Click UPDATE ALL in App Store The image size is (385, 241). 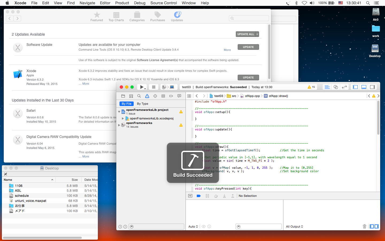(246, 34)
